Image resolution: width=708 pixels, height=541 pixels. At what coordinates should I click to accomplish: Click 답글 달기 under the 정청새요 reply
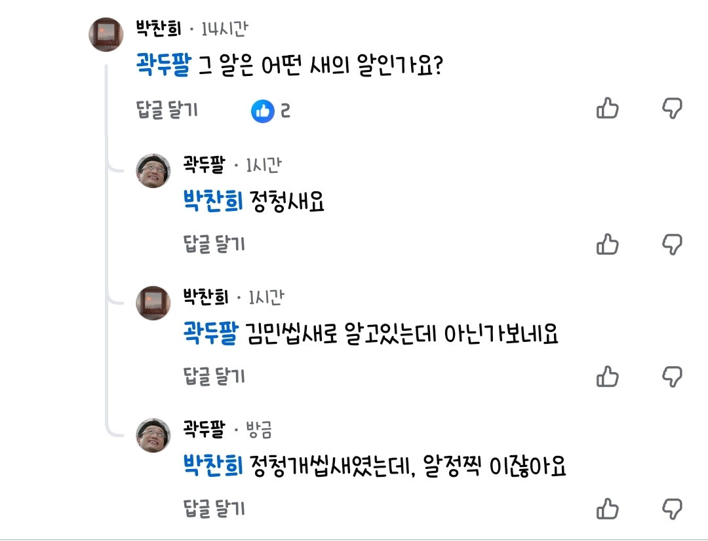(x=214, y=244)
